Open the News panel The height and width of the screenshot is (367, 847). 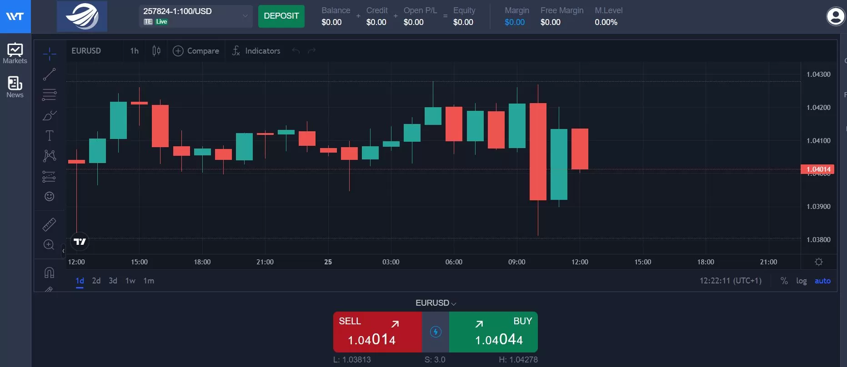pyautogui.click(x=15, y=87)
